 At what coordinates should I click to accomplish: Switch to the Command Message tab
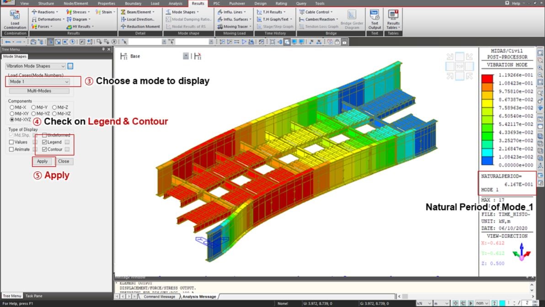click(x=159, y=296)
